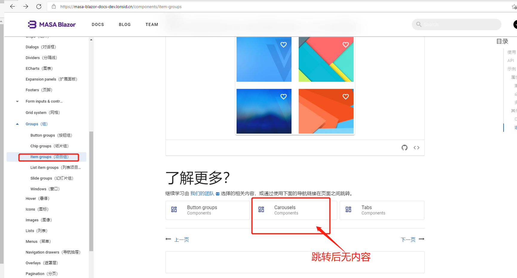The width and height of the screenshot is (517, 278).
Task: Click the Groups (组) sidebar label
Action: pos(36,124)
